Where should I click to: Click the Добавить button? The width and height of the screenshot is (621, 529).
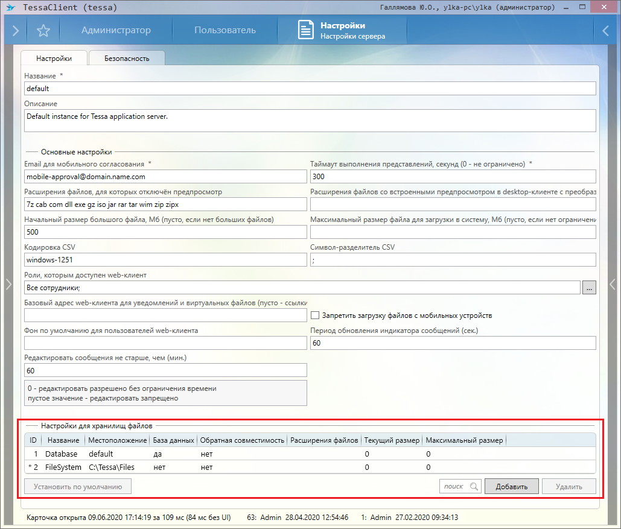pyautogui.click(x=512, y=486)
